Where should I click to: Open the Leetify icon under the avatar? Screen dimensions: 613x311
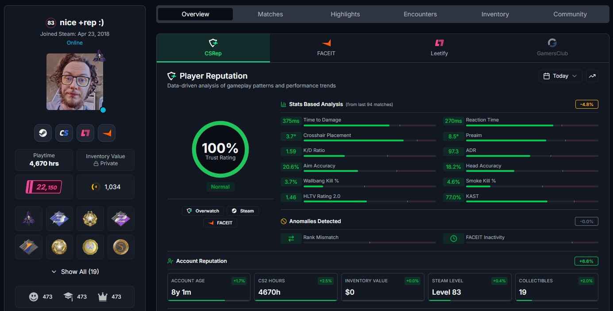85,133
